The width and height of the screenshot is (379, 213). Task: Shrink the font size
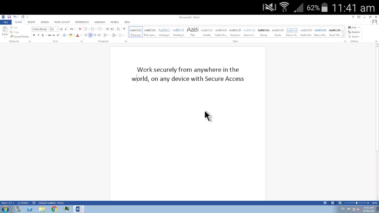click(66, 29)
